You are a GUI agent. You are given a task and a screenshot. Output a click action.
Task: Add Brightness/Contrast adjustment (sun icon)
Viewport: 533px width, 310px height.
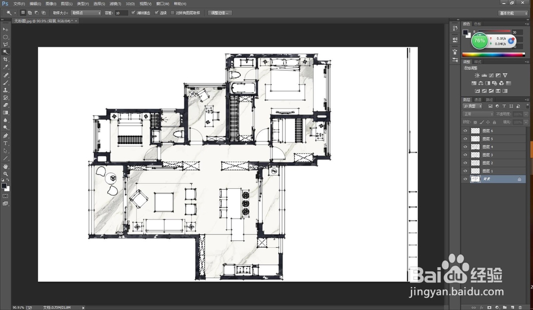pyautogui.click(x=477, y=76)
